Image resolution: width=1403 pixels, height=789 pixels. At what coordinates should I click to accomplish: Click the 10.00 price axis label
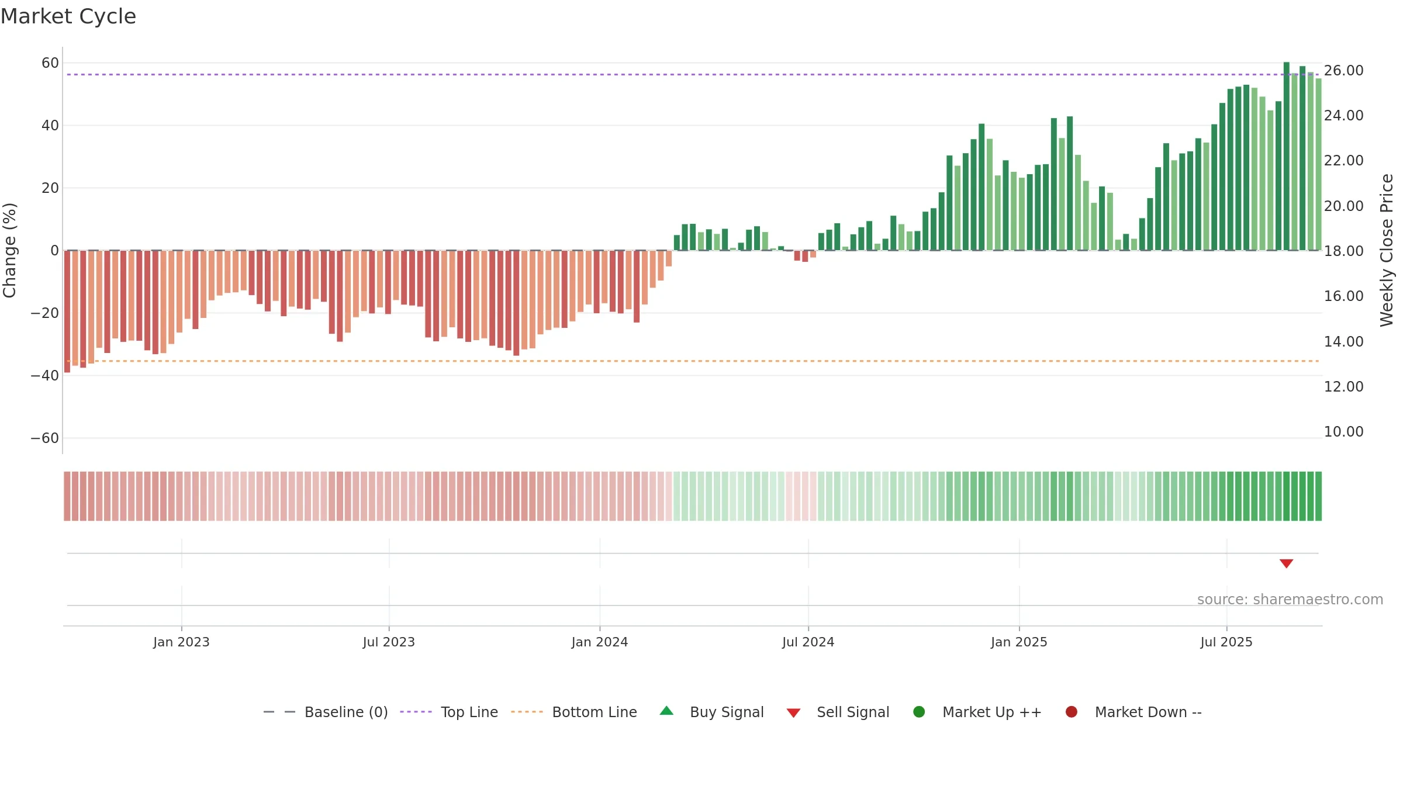point(1344,432)
